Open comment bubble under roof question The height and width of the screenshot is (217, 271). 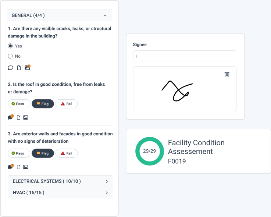coord(10,117)
